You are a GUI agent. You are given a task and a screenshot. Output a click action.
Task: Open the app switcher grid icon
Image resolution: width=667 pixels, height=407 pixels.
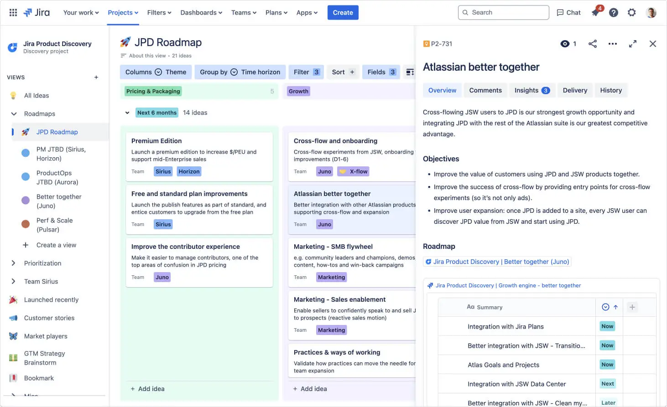13,12
